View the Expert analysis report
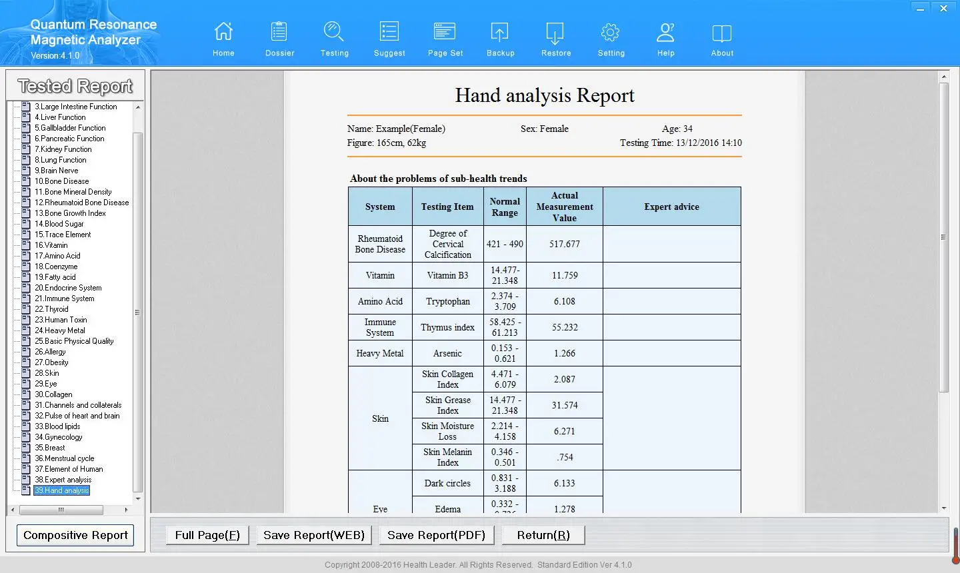960x573 pixels. [x=63, y=479]
